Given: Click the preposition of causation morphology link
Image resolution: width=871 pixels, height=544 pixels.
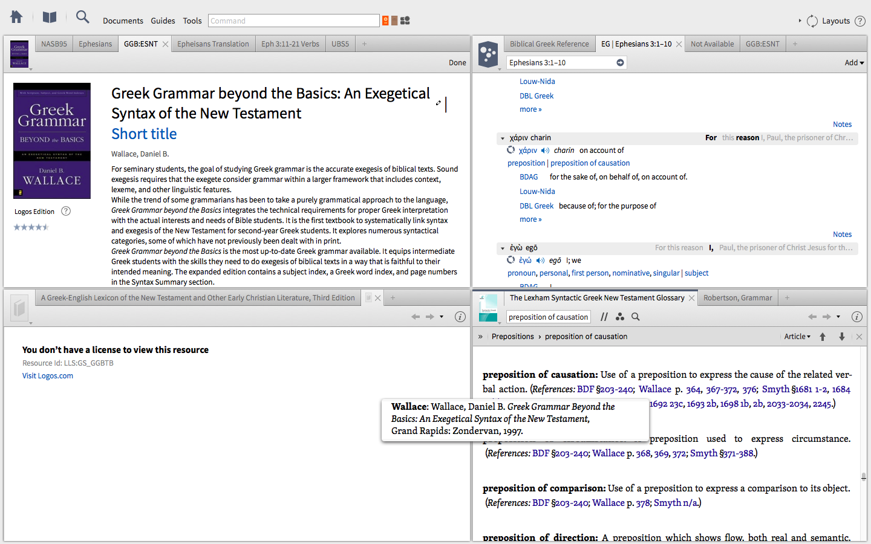Looking at the screenshot, I should point(590,163).
